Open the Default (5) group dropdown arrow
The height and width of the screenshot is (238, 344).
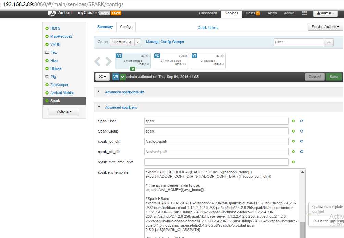[137, 42]
